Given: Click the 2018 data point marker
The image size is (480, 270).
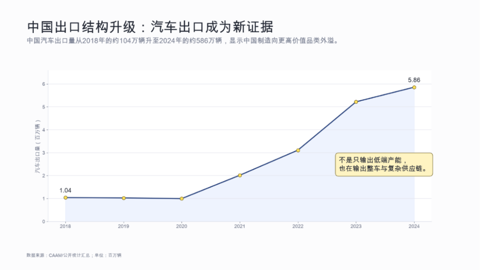Looking at the screenshot, I should click(x=65, y=197).
